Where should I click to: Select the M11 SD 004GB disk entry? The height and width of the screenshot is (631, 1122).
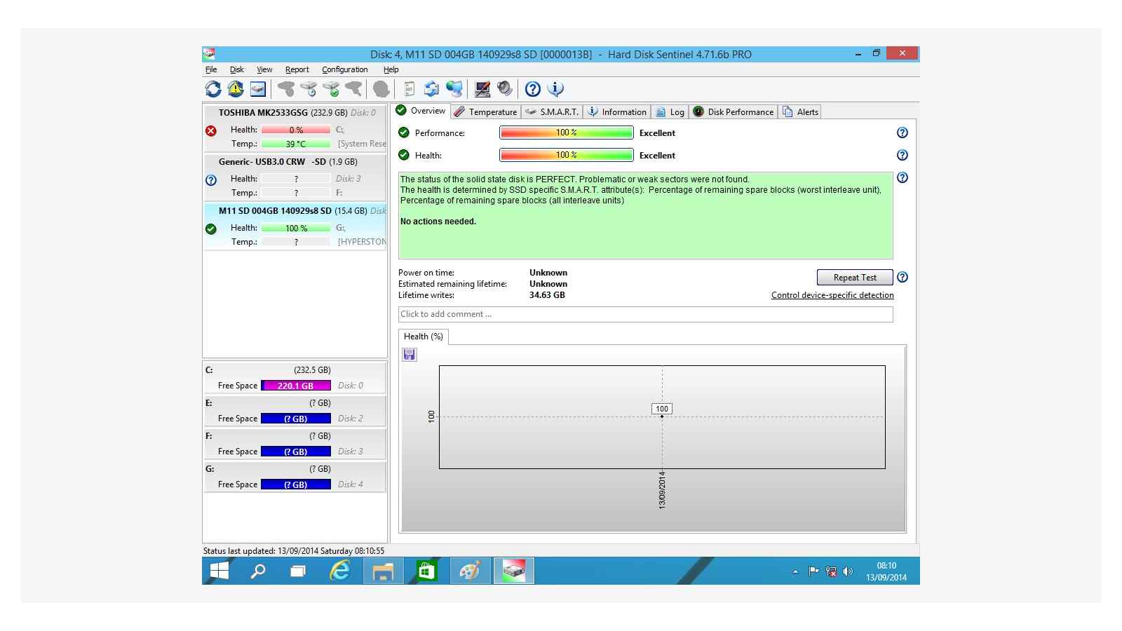coord(295,226)
